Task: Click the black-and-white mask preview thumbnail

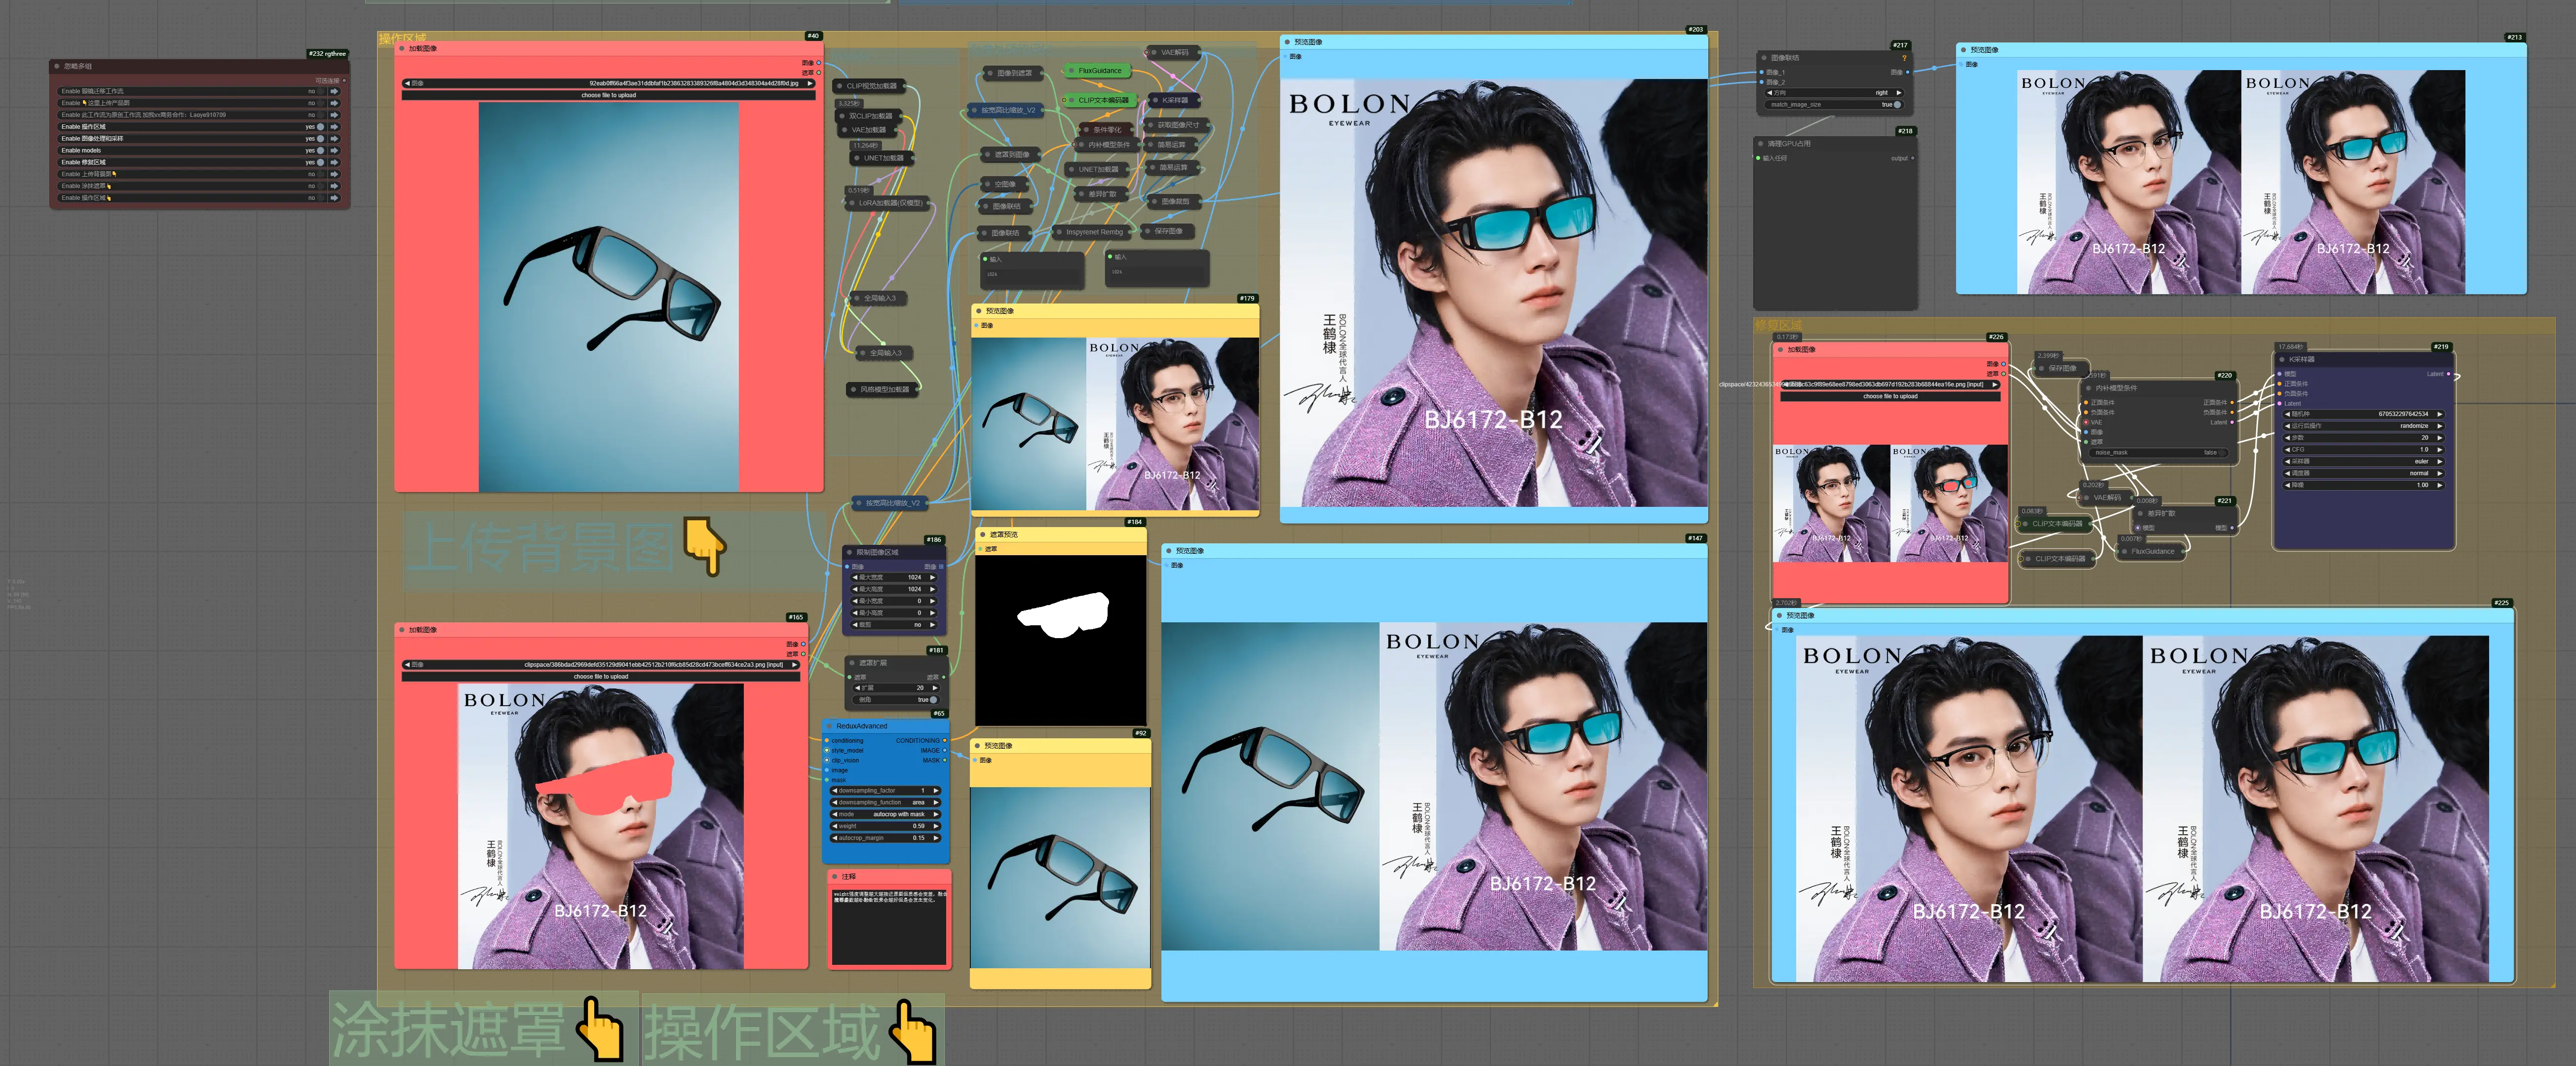Action: (x=1061, y=641)
